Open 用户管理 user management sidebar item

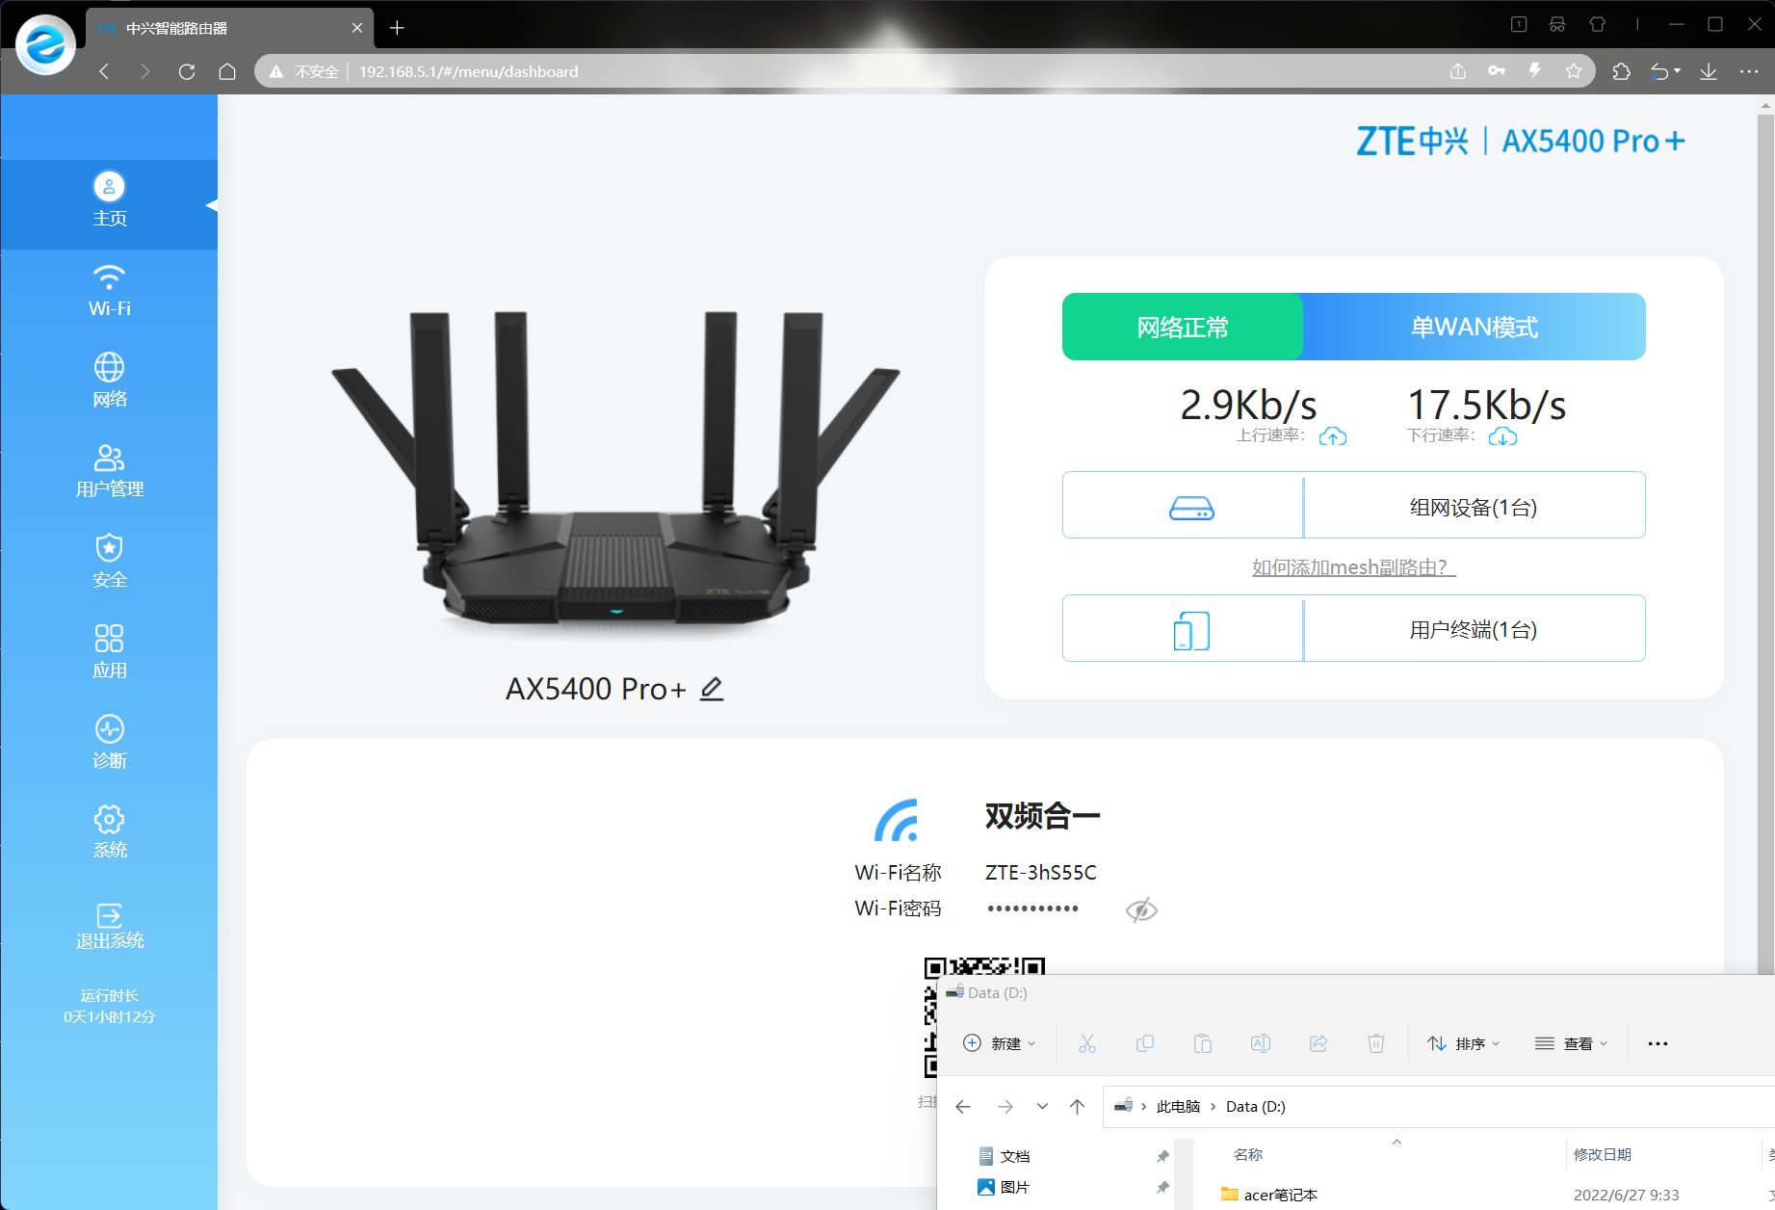tap(109, 471)
